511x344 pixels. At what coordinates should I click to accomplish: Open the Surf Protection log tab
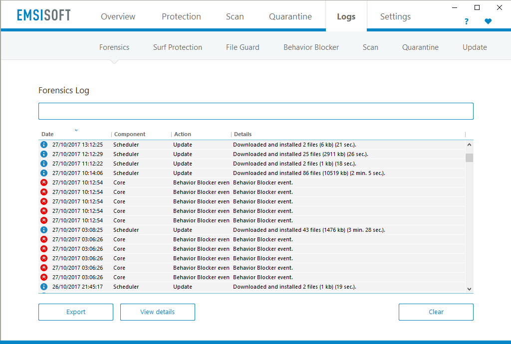pyautogui.click(x=178, y=47)
